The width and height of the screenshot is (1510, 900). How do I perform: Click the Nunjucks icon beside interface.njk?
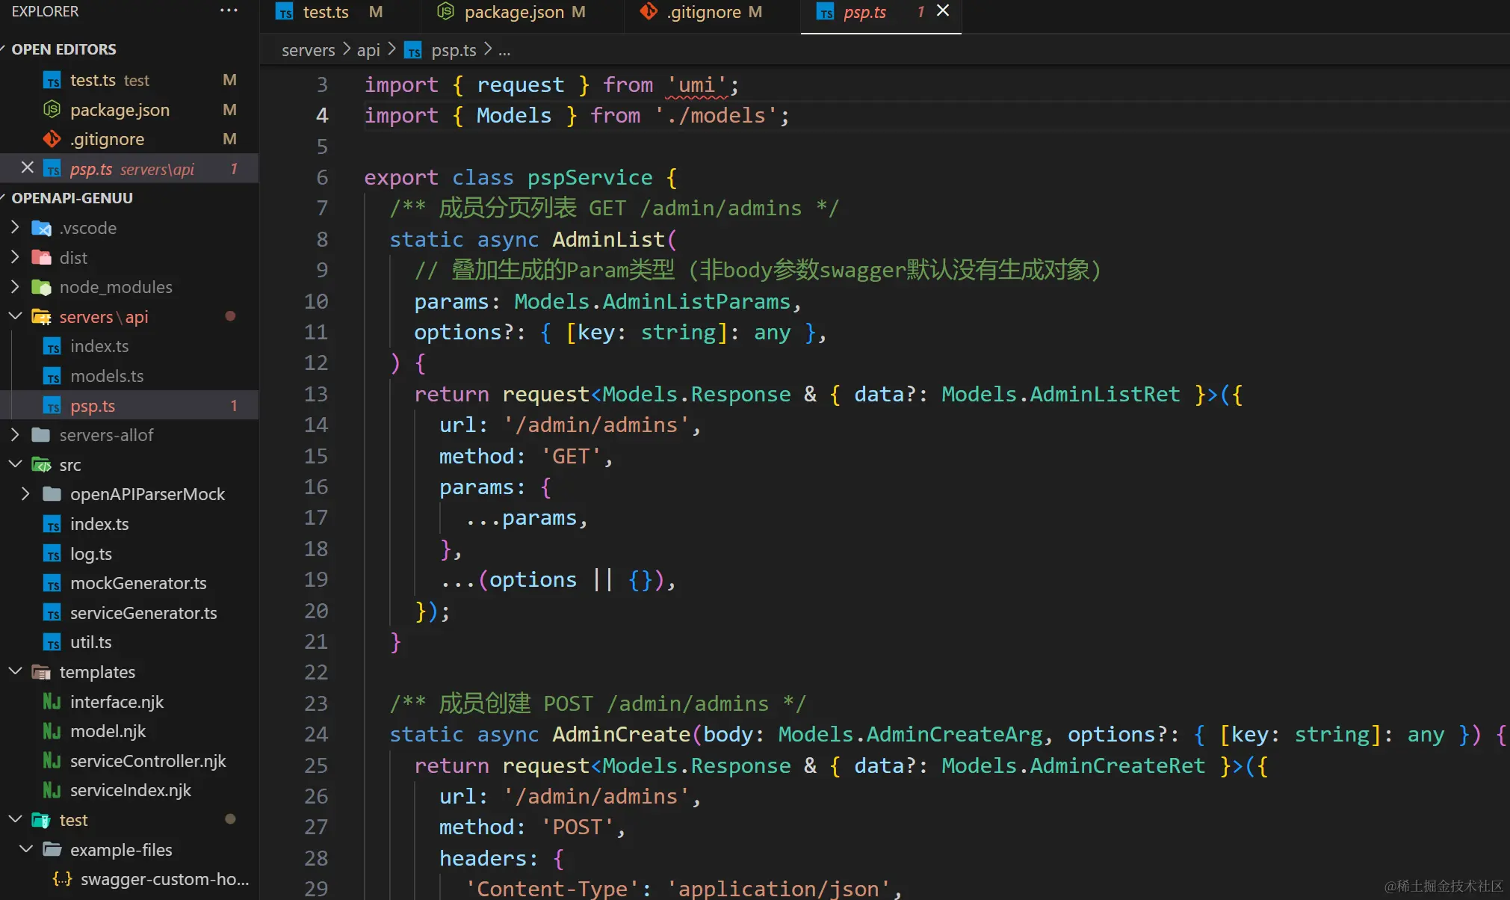(x=52, y=701)
